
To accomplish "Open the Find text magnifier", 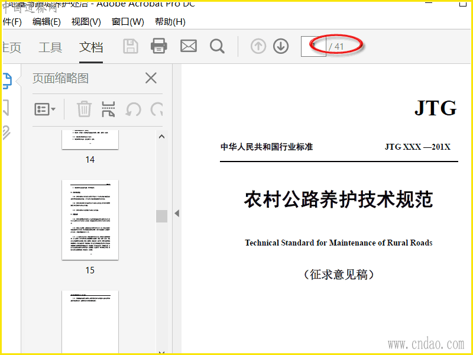I will pos(217,47).
